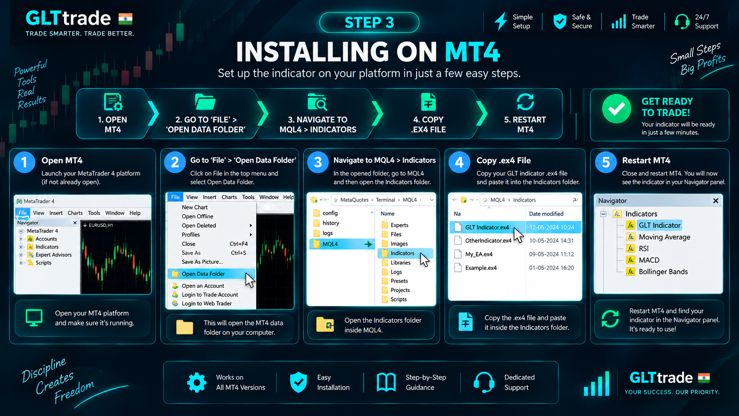
Task: Open the Tools menu in the MetaTrader 4 window
Action: [94, 213]
